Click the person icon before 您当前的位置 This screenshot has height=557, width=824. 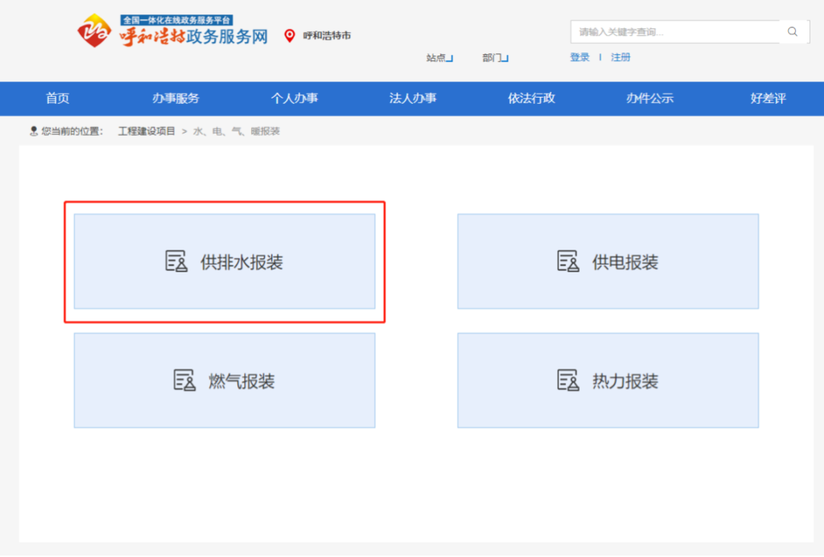[x=34, y=131]
